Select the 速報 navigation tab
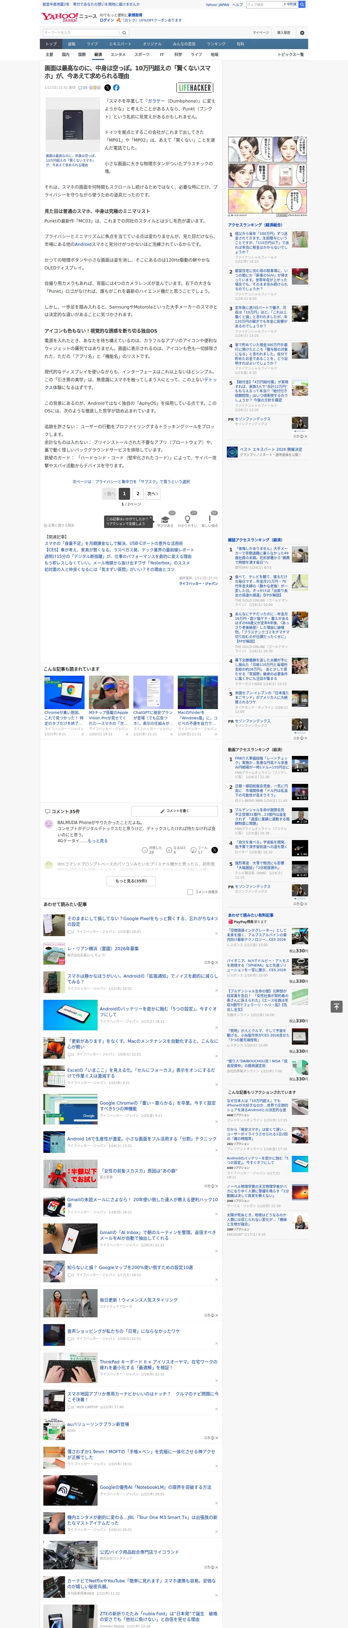This screenshot has width=348, height=1628. pos(71,44)
